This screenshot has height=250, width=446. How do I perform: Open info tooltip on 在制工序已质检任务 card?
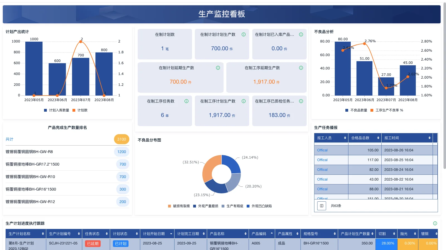point(301,101)
